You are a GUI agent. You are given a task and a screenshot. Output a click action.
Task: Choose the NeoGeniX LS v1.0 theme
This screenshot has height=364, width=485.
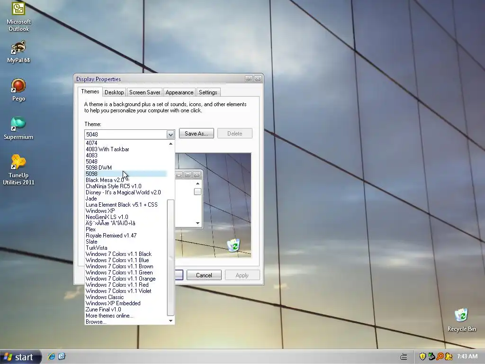(x=126, y=217)
